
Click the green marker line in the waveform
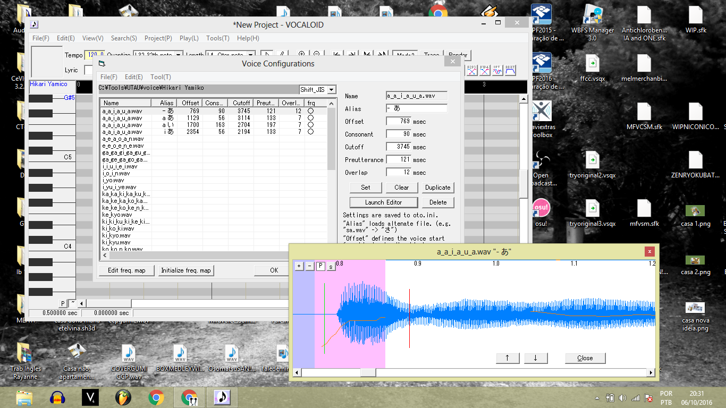coord(324,318)
